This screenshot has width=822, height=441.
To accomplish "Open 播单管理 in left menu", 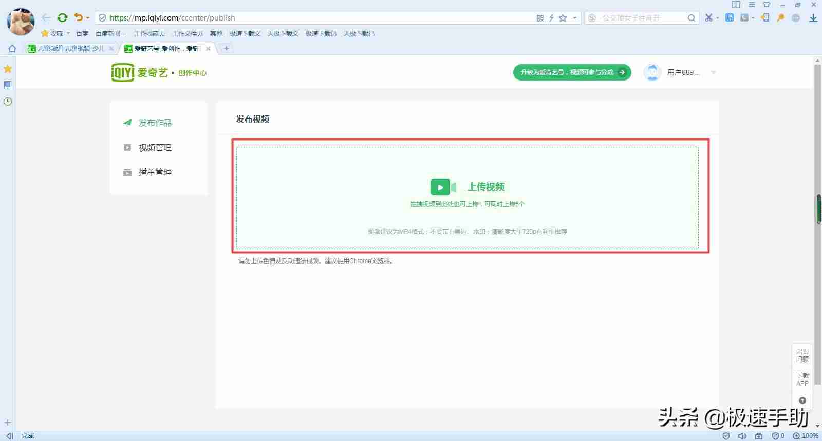I will [x=155, y=172].
